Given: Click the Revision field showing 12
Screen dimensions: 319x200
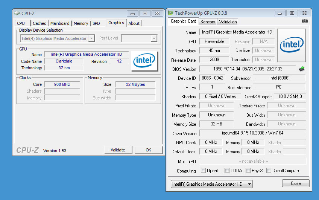Looking at the screenshot, I should click(119, 61).
